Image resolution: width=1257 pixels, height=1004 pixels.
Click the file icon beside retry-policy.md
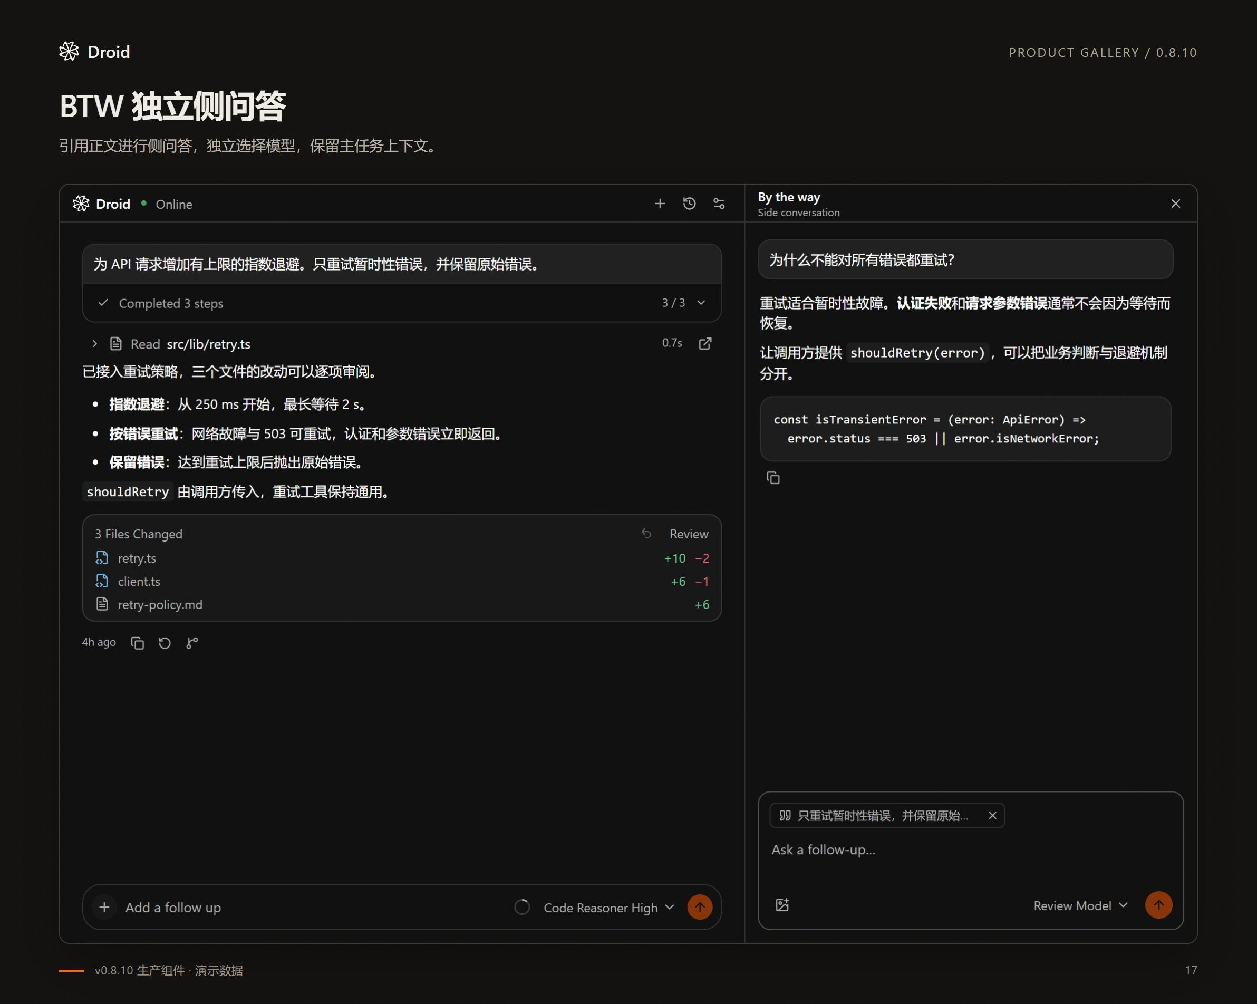(102, 604)
